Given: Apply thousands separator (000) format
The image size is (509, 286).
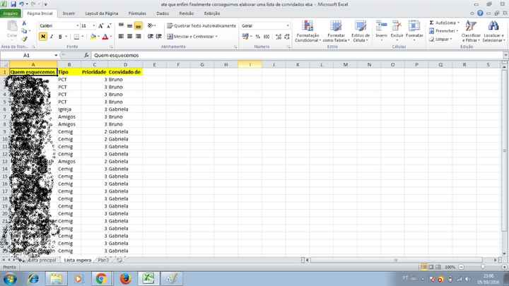Looking at the screenshot, I should click(267, 37).
